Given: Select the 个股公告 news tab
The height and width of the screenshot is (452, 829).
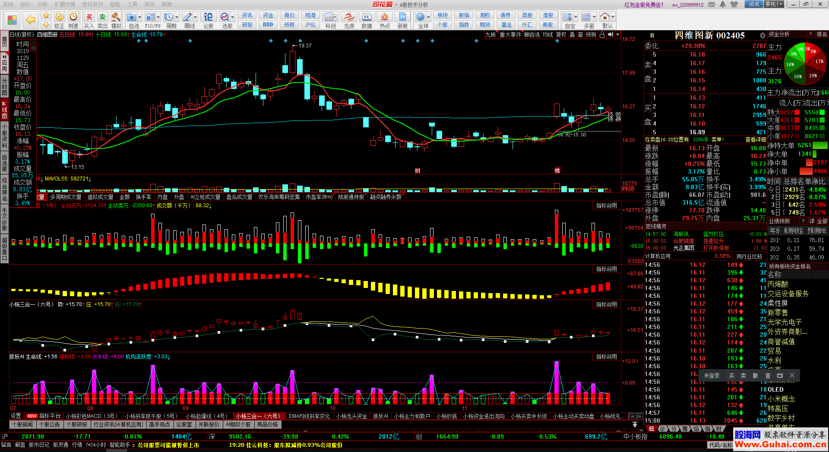Looking at the screenshot, I should (x=50, y=424).
